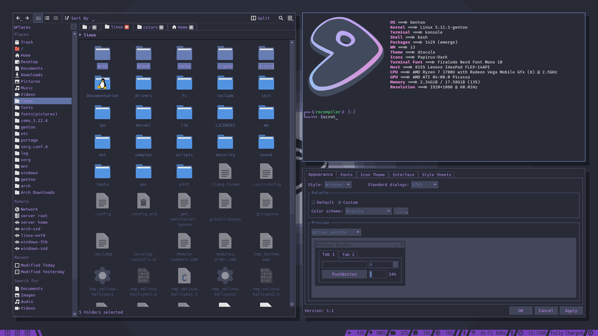Click the 24% progress bar in preview
The height and width of the screenshot is (336, 598).
[x=378, y=274]
